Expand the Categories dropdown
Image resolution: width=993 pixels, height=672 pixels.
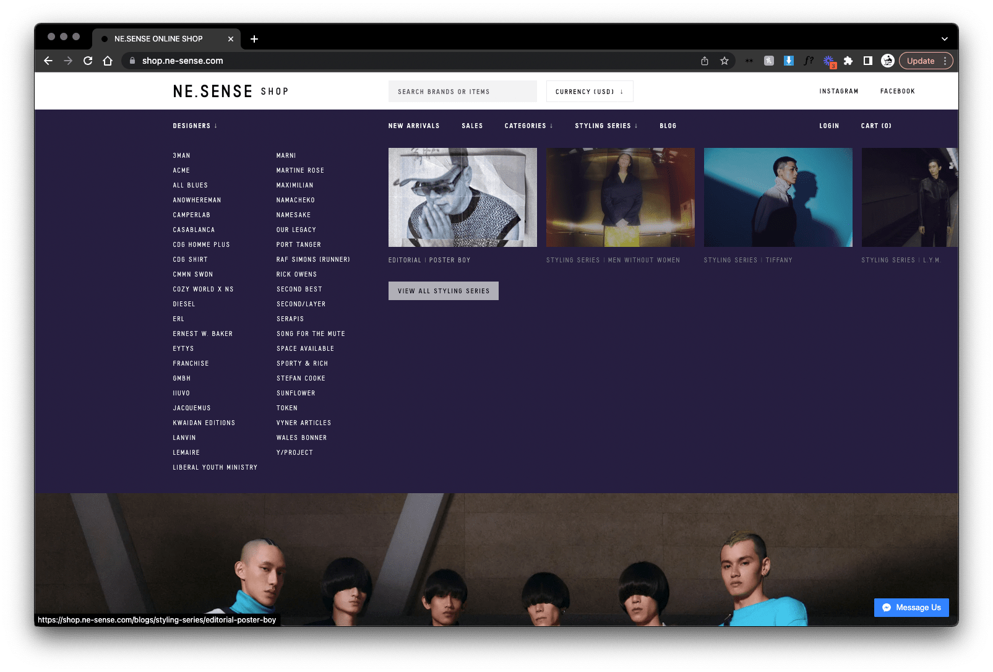click(528, 126)
